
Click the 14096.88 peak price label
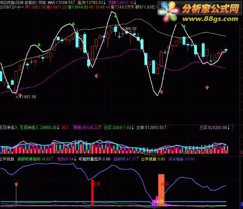click(128, 29)
